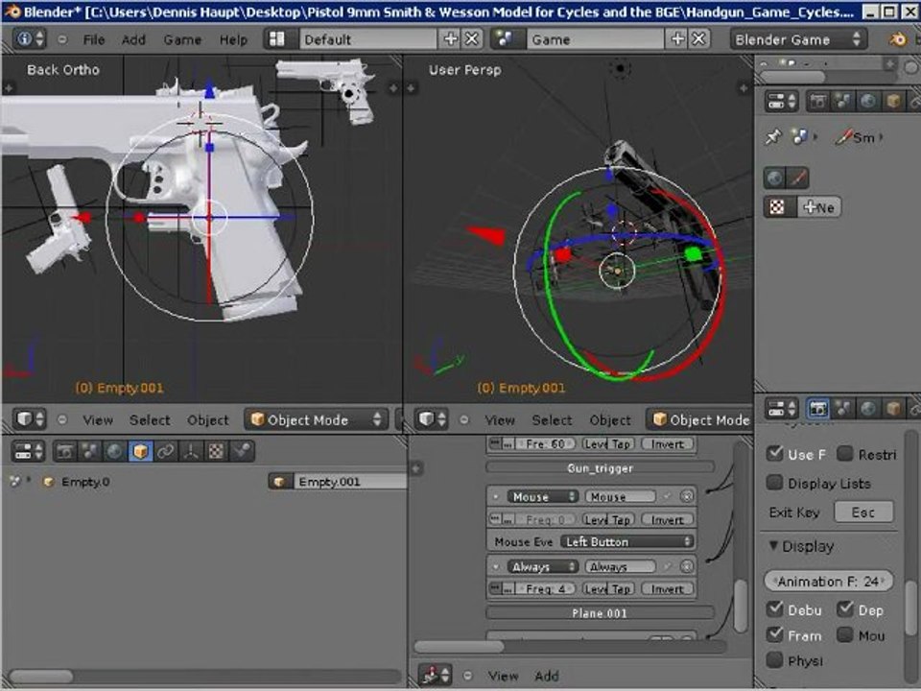This screenshot has width=921, height=691.
Task: Delete the Game scene with the X icon
Action: point(699,39)
